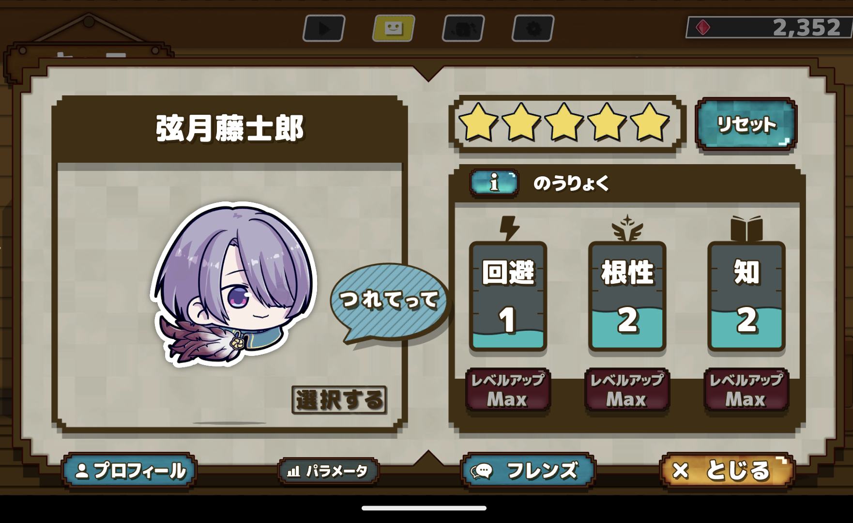This screenshot has height=523, width=853.
Task: Close the panel with とじる
Action: pos(727,470)
